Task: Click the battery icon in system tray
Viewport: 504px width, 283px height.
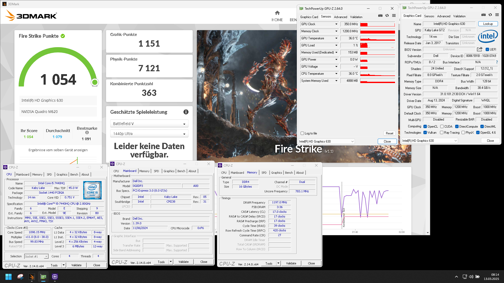Action: coord(477,277)
